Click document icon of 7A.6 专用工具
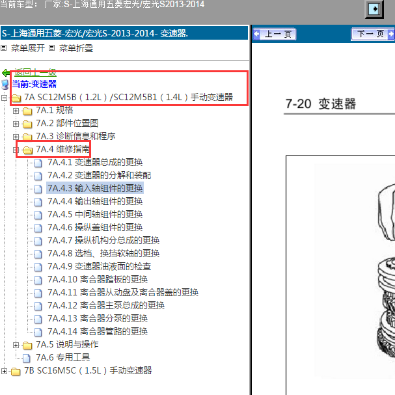395x395 pixels. 27,358
